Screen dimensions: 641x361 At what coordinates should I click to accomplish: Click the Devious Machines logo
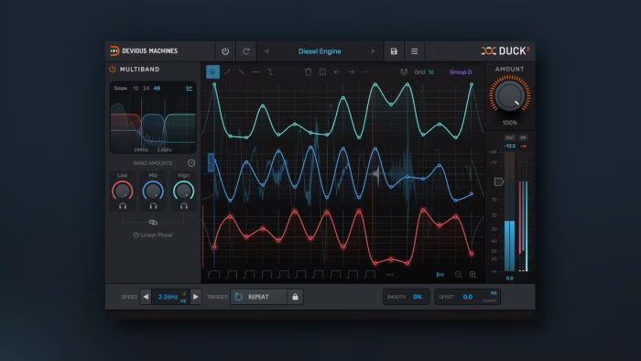pyautogui.click(x=144, y=50)
